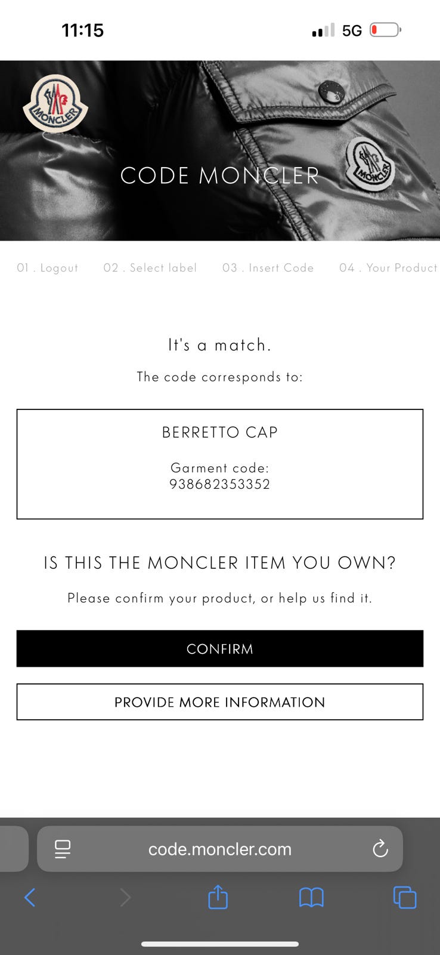This screenshot has width=440, height=955.
Task: Show all open tabs icon
Action: click(x=405, y=897)
